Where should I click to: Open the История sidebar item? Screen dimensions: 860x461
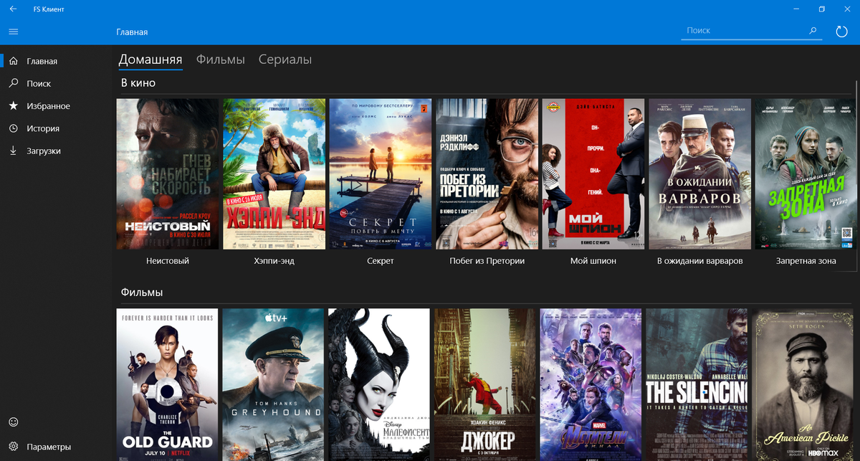(56, 128)
